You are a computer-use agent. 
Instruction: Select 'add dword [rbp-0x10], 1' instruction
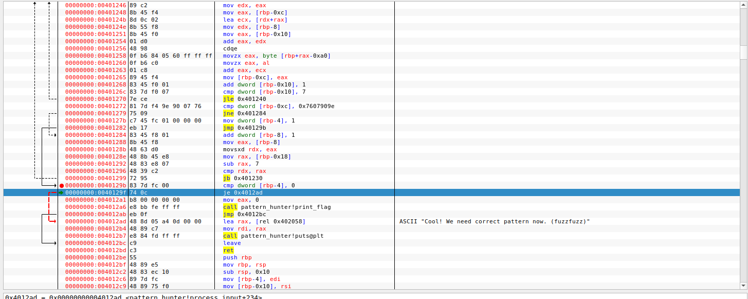264,84
